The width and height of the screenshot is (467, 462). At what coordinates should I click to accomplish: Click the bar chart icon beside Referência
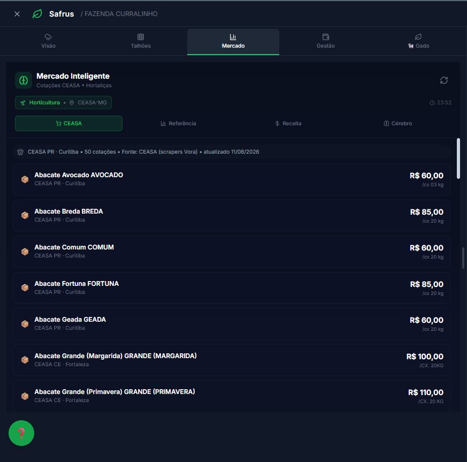(163, 124)
